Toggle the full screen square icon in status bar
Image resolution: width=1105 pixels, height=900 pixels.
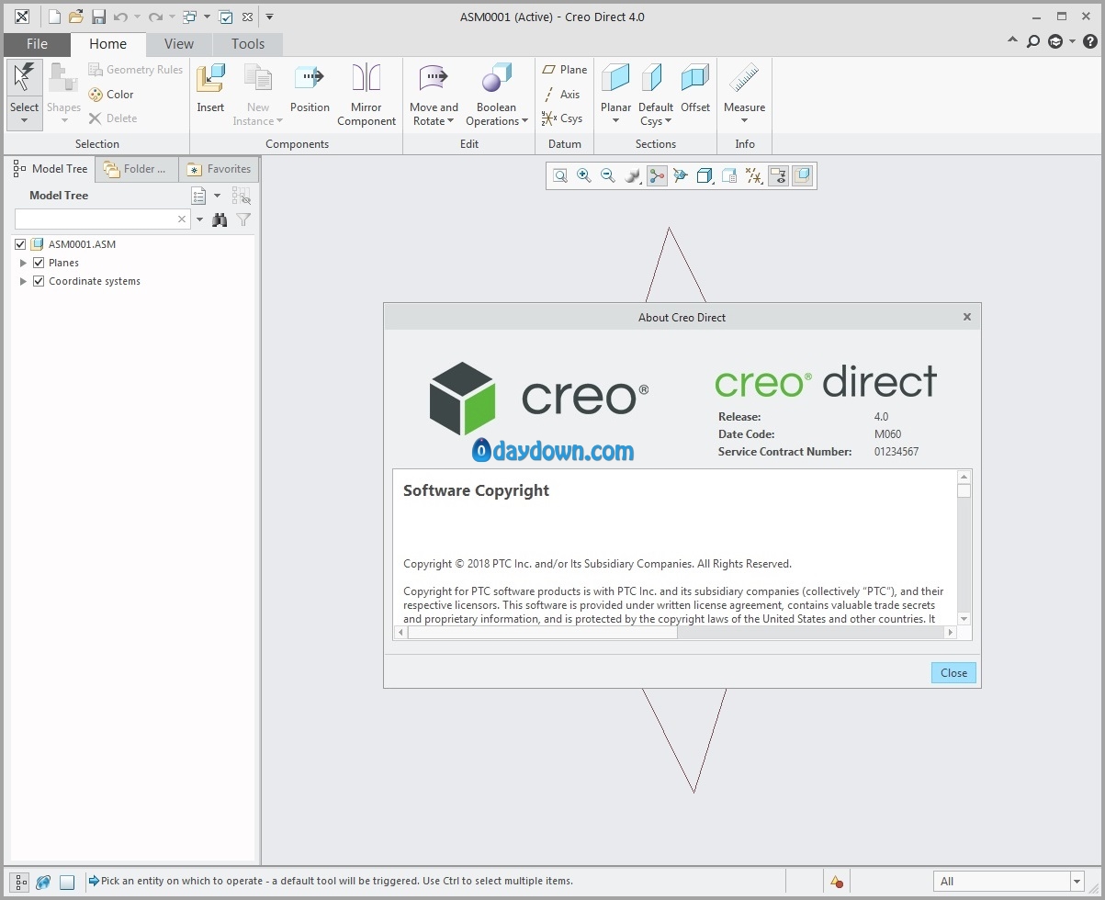click(x=67, y=882)
